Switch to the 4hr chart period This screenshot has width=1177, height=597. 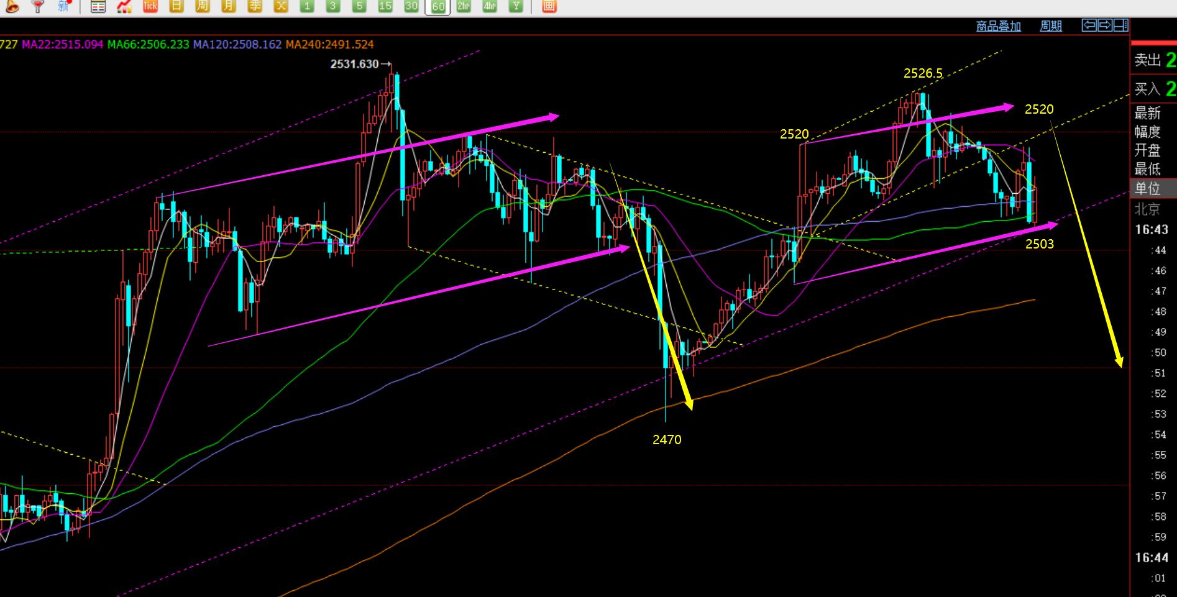coord(490,6)
